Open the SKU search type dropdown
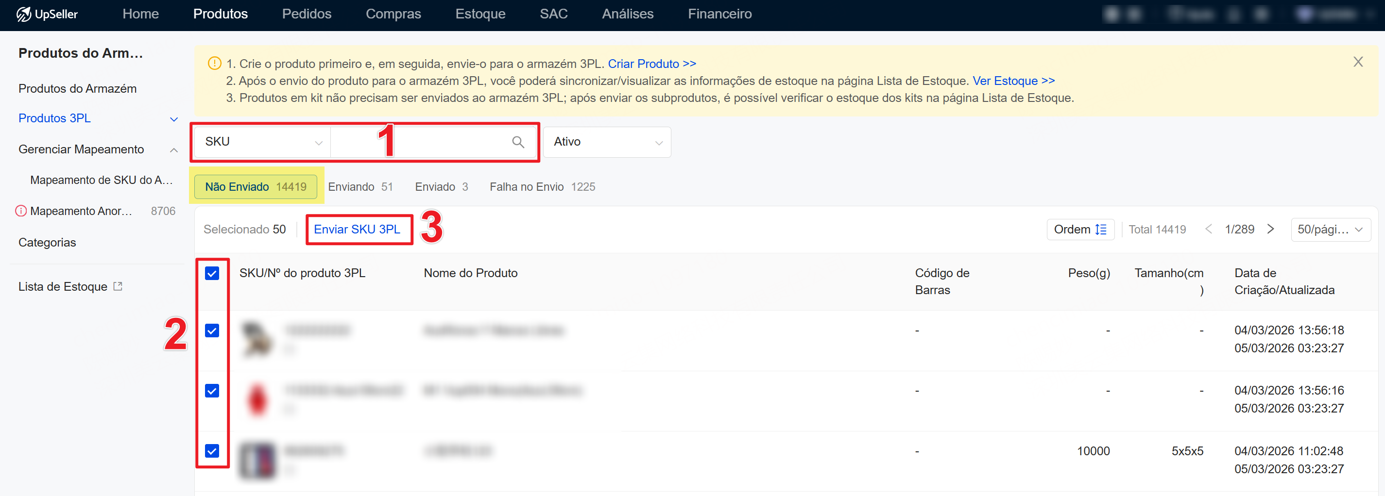The height and width of the screenshot is (496, 1385). pyautogui.click(x=263, y=142)
